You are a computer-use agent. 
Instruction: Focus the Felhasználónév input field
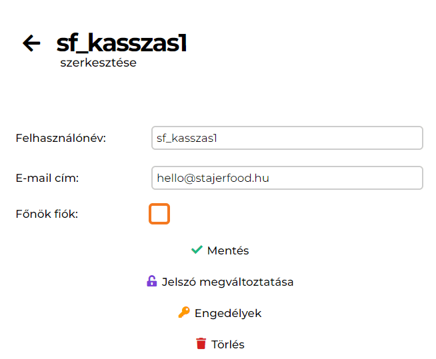(x=287, y=139)
